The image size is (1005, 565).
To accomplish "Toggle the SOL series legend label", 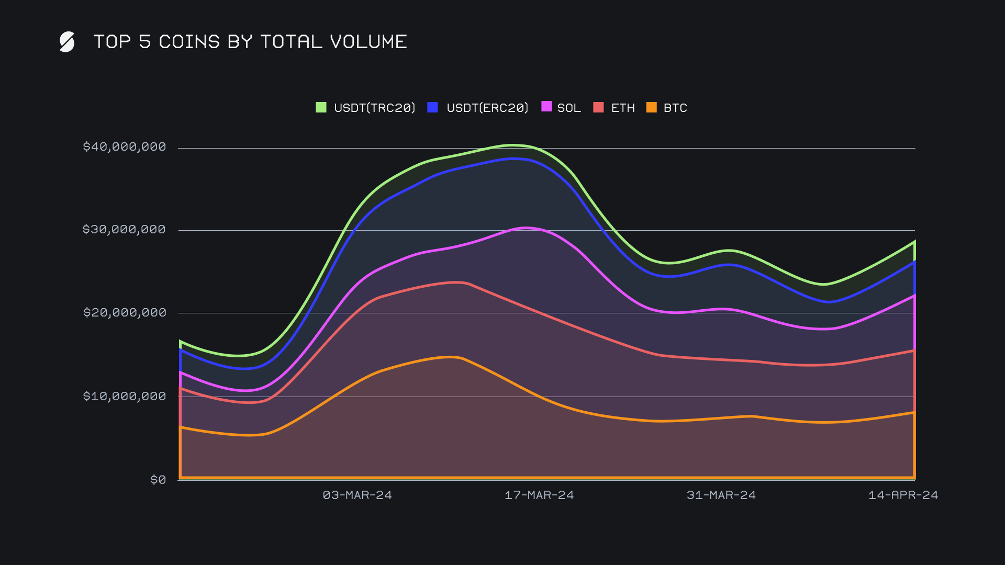I will pos(569,108).
